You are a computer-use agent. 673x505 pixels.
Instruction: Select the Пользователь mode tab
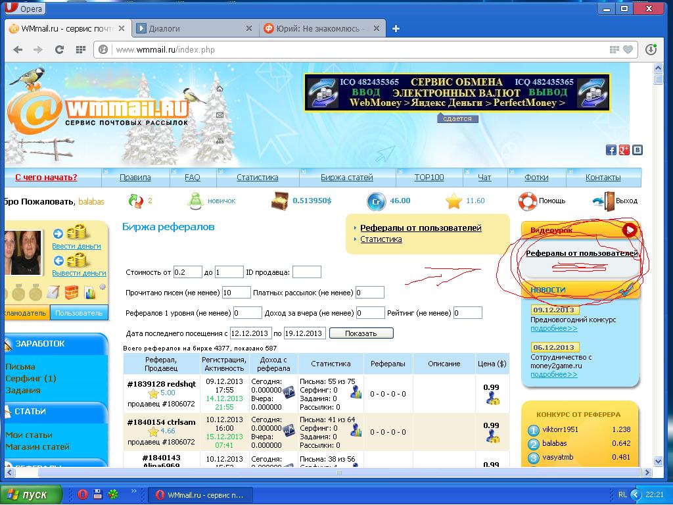pyautogui.click(x=79, y=313)
